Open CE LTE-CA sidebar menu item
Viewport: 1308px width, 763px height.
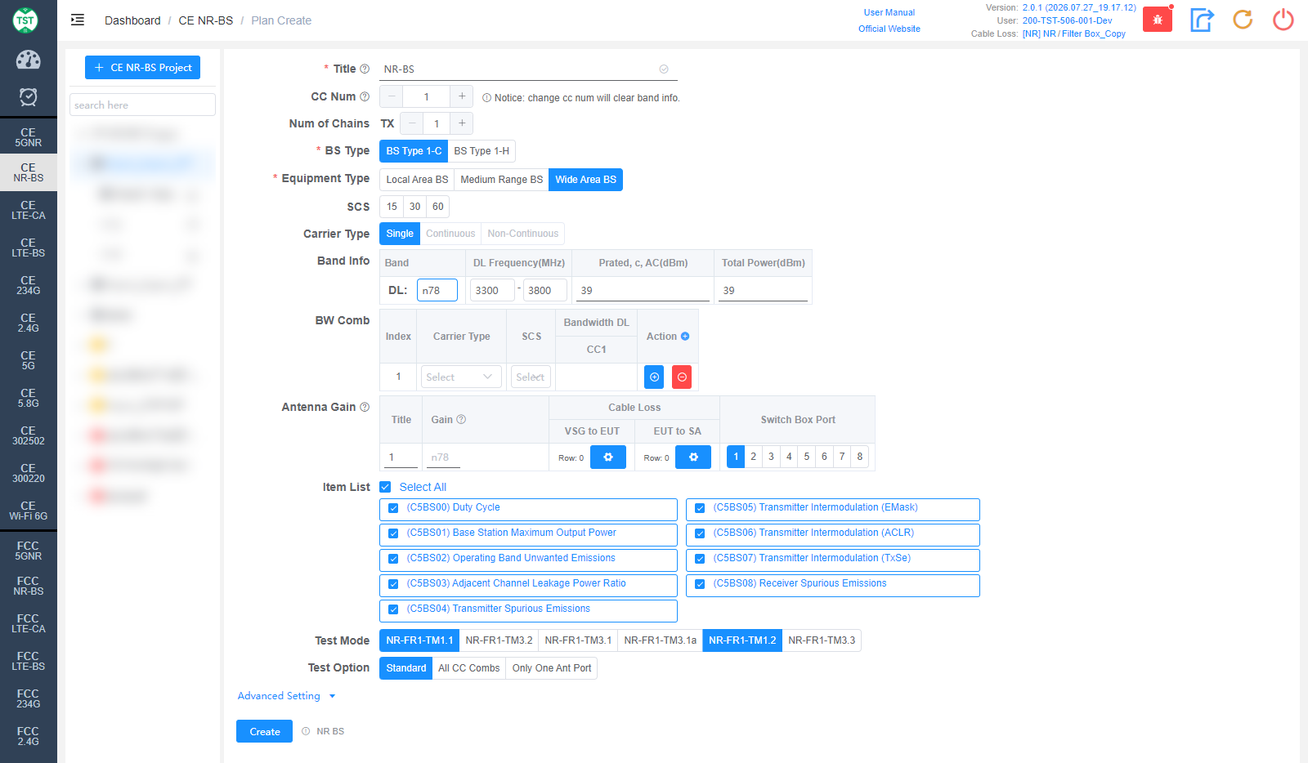29,211
